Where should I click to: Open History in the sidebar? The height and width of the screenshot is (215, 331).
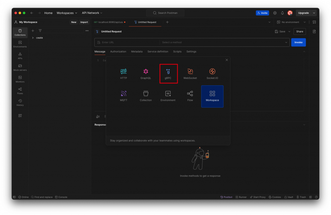[x=20, y=103]
